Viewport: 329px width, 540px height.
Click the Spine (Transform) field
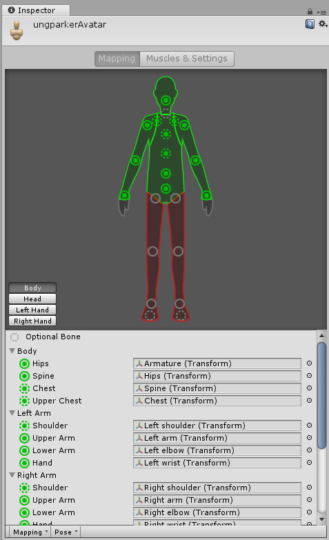point(217,388)
